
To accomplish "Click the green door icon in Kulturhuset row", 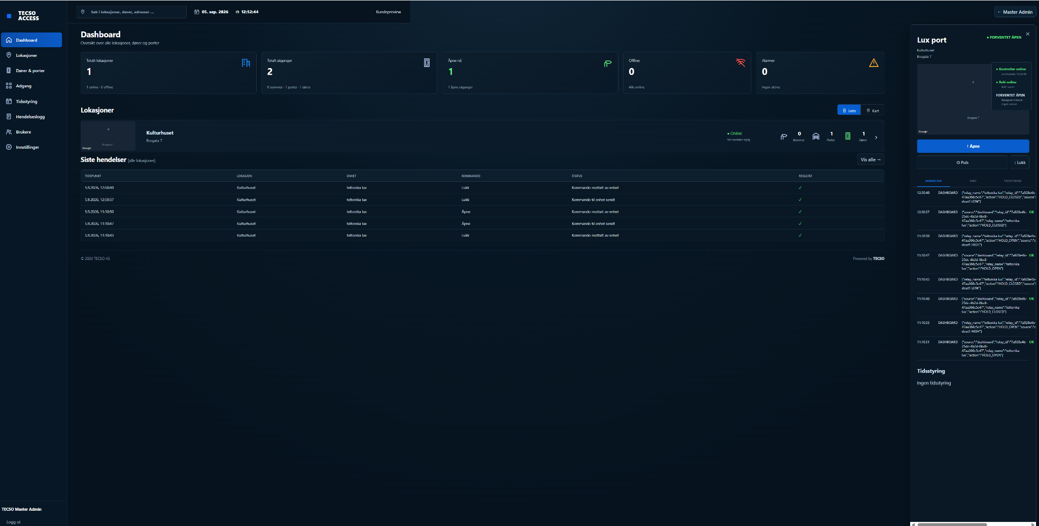I will 848,136.
